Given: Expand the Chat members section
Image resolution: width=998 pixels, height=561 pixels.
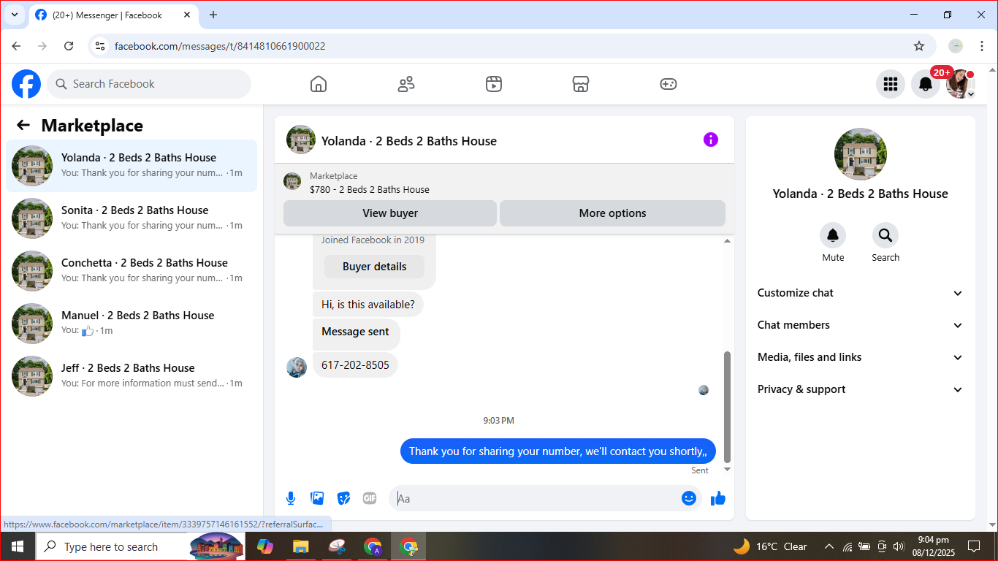Looking at the screenshot, I should point(860,325).
